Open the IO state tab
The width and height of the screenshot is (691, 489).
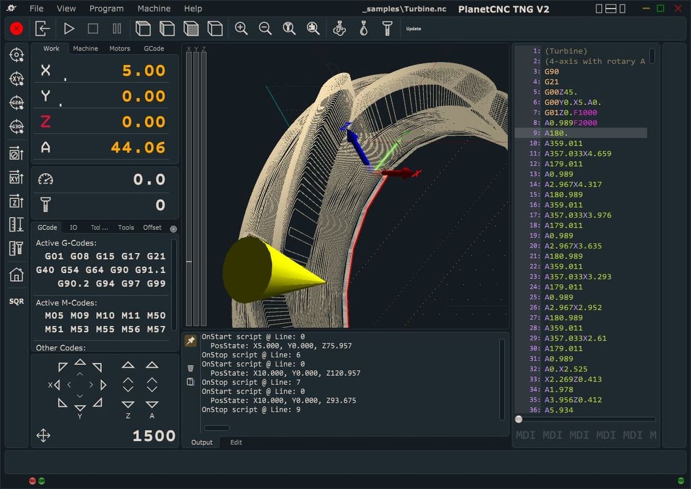(73, 227)
